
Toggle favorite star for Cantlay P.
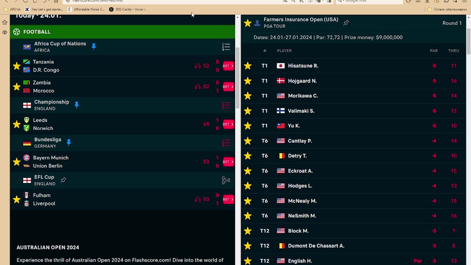(x=248, y=141)
